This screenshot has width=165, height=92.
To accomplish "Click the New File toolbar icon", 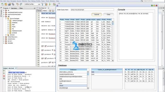I will pyautogui.click(x=3, y=4).
